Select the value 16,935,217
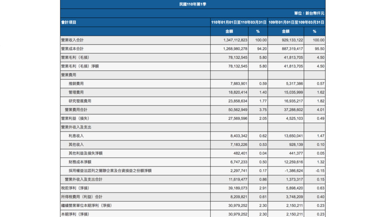 click(293, 101)
